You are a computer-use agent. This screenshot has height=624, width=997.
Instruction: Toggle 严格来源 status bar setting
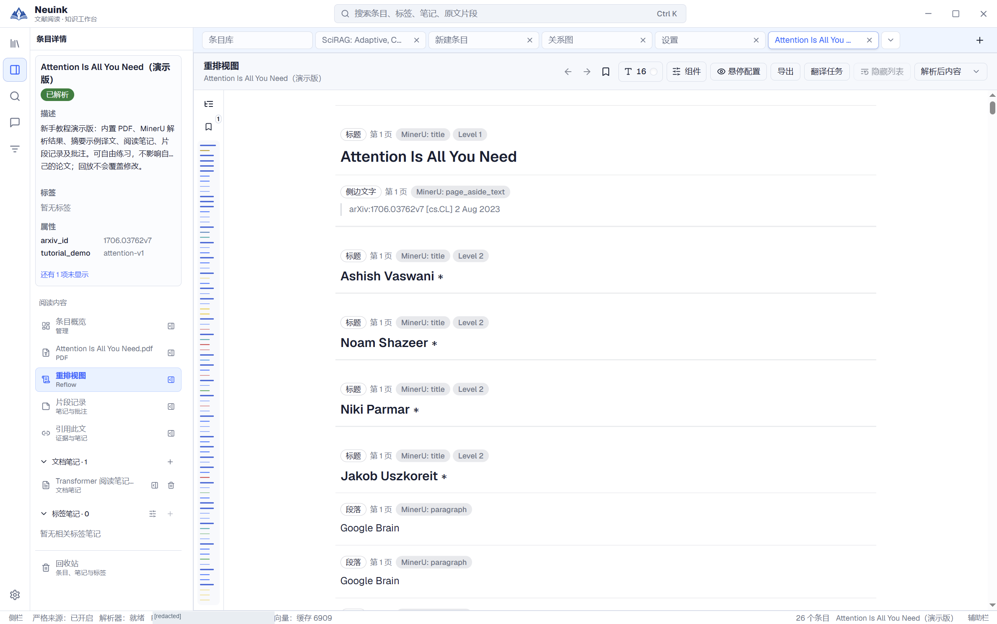coord(62,618)
